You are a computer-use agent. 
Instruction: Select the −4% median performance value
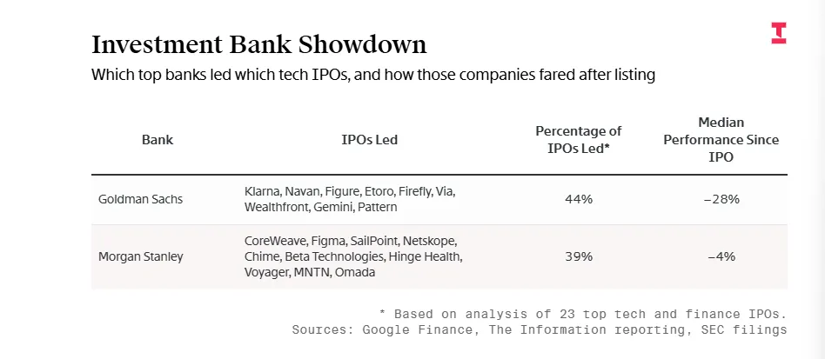click(x=721, y=256)
